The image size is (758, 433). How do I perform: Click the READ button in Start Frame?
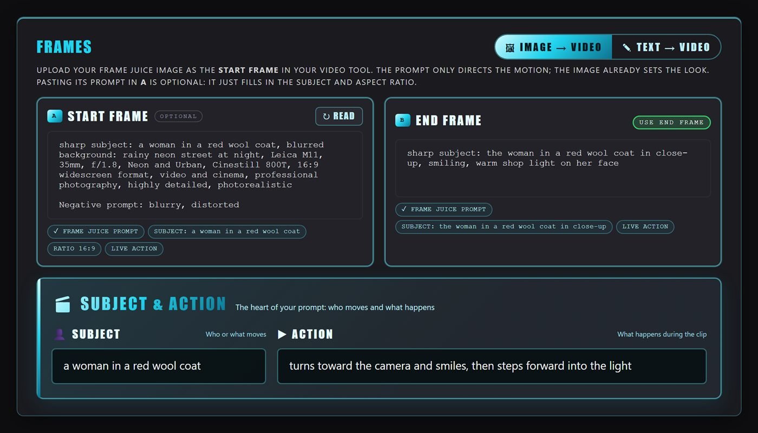tap(339, 116)
